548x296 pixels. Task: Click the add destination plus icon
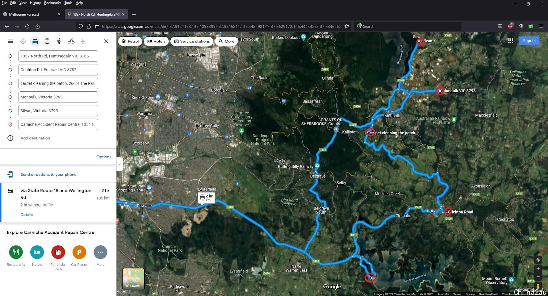tap(10, 138)
